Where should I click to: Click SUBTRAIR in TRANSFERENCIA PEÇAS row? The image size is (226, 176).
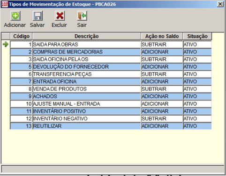(x=162, y=74)
